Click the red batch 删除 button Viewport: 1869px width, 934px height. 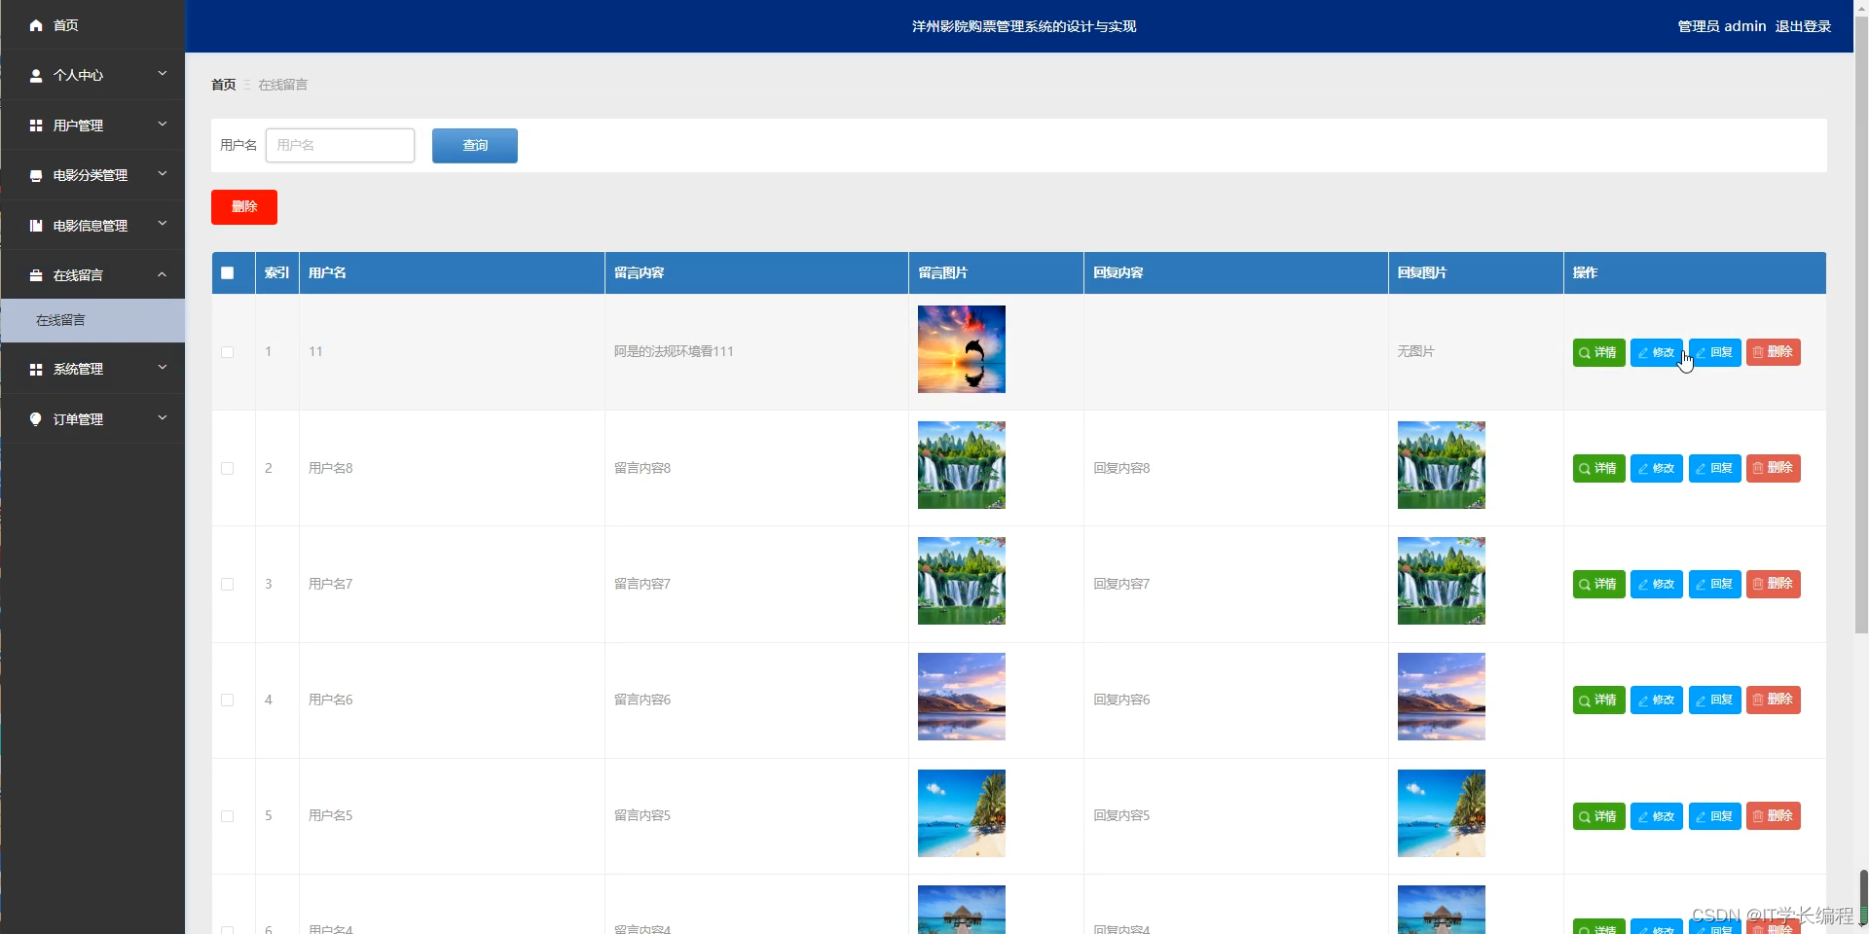click(244, 207)
